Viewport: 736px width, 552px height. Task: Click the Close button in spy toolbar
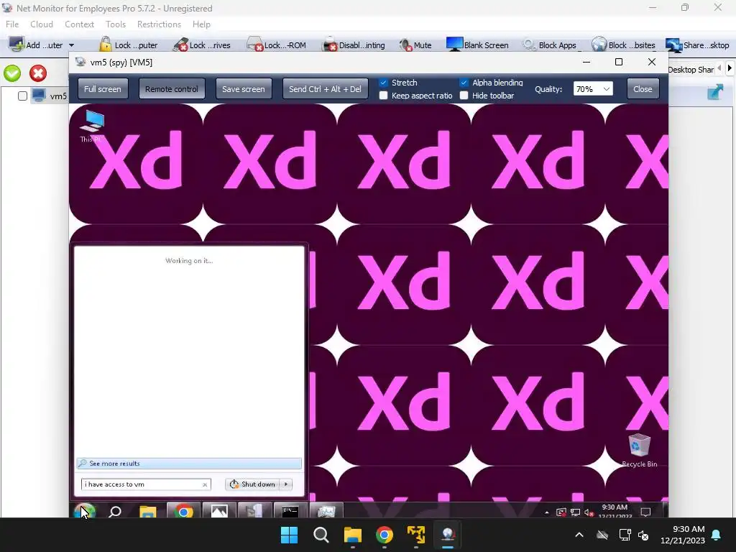point(642,88)
